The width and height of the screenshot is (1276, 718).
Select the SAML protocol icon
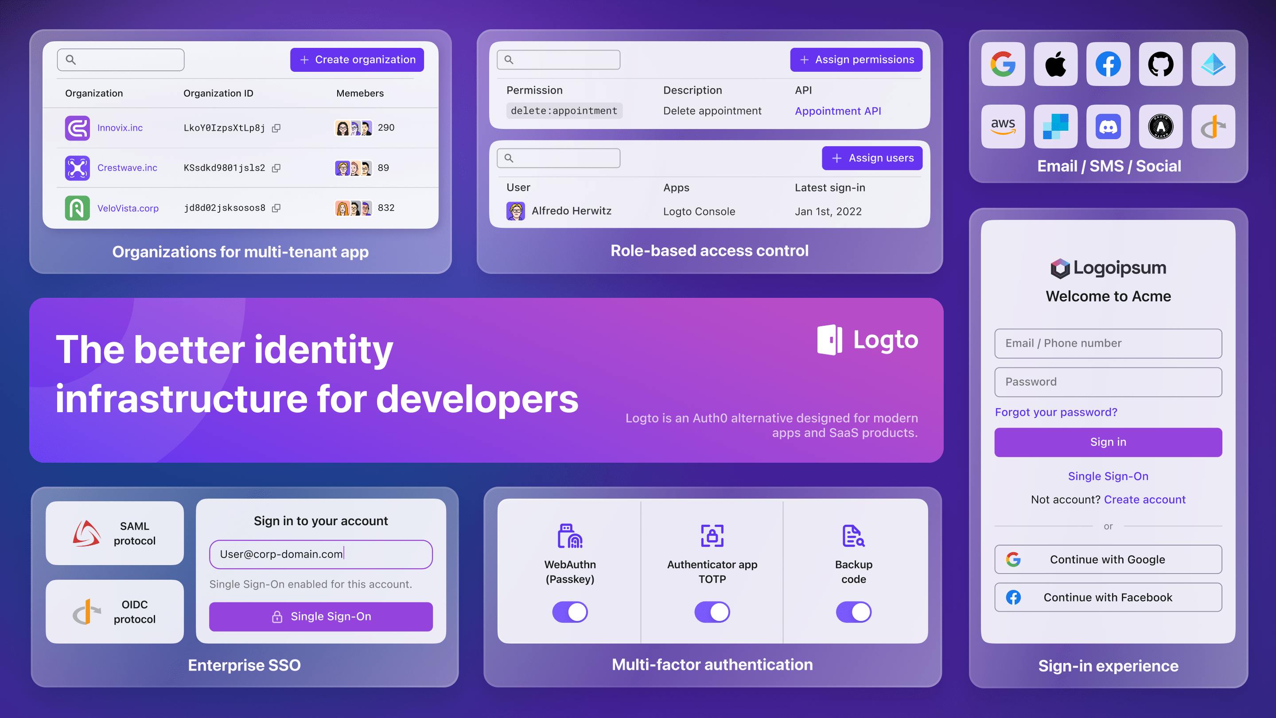[87, 533]
